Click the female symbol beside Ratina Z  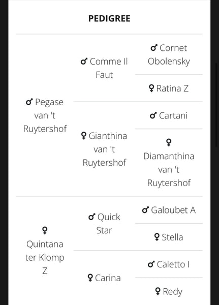[x=151, y=88]
